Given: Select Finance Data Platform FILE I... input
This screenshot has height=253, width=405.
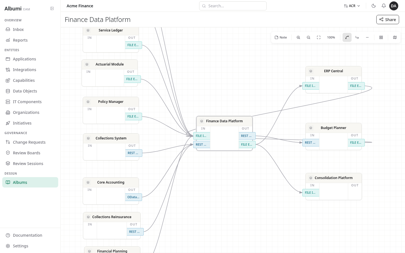Looking at the screenshot, I should [x=202, y=136].
